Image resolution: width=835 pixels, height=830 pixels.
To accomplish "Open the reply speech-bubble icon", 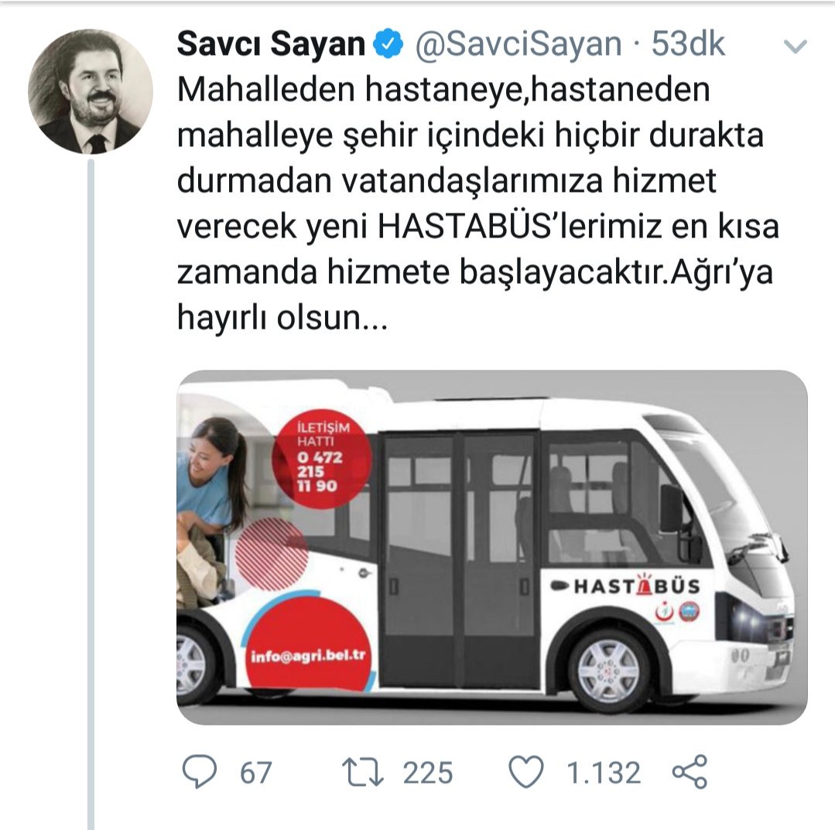I will [x=200, y=771].
